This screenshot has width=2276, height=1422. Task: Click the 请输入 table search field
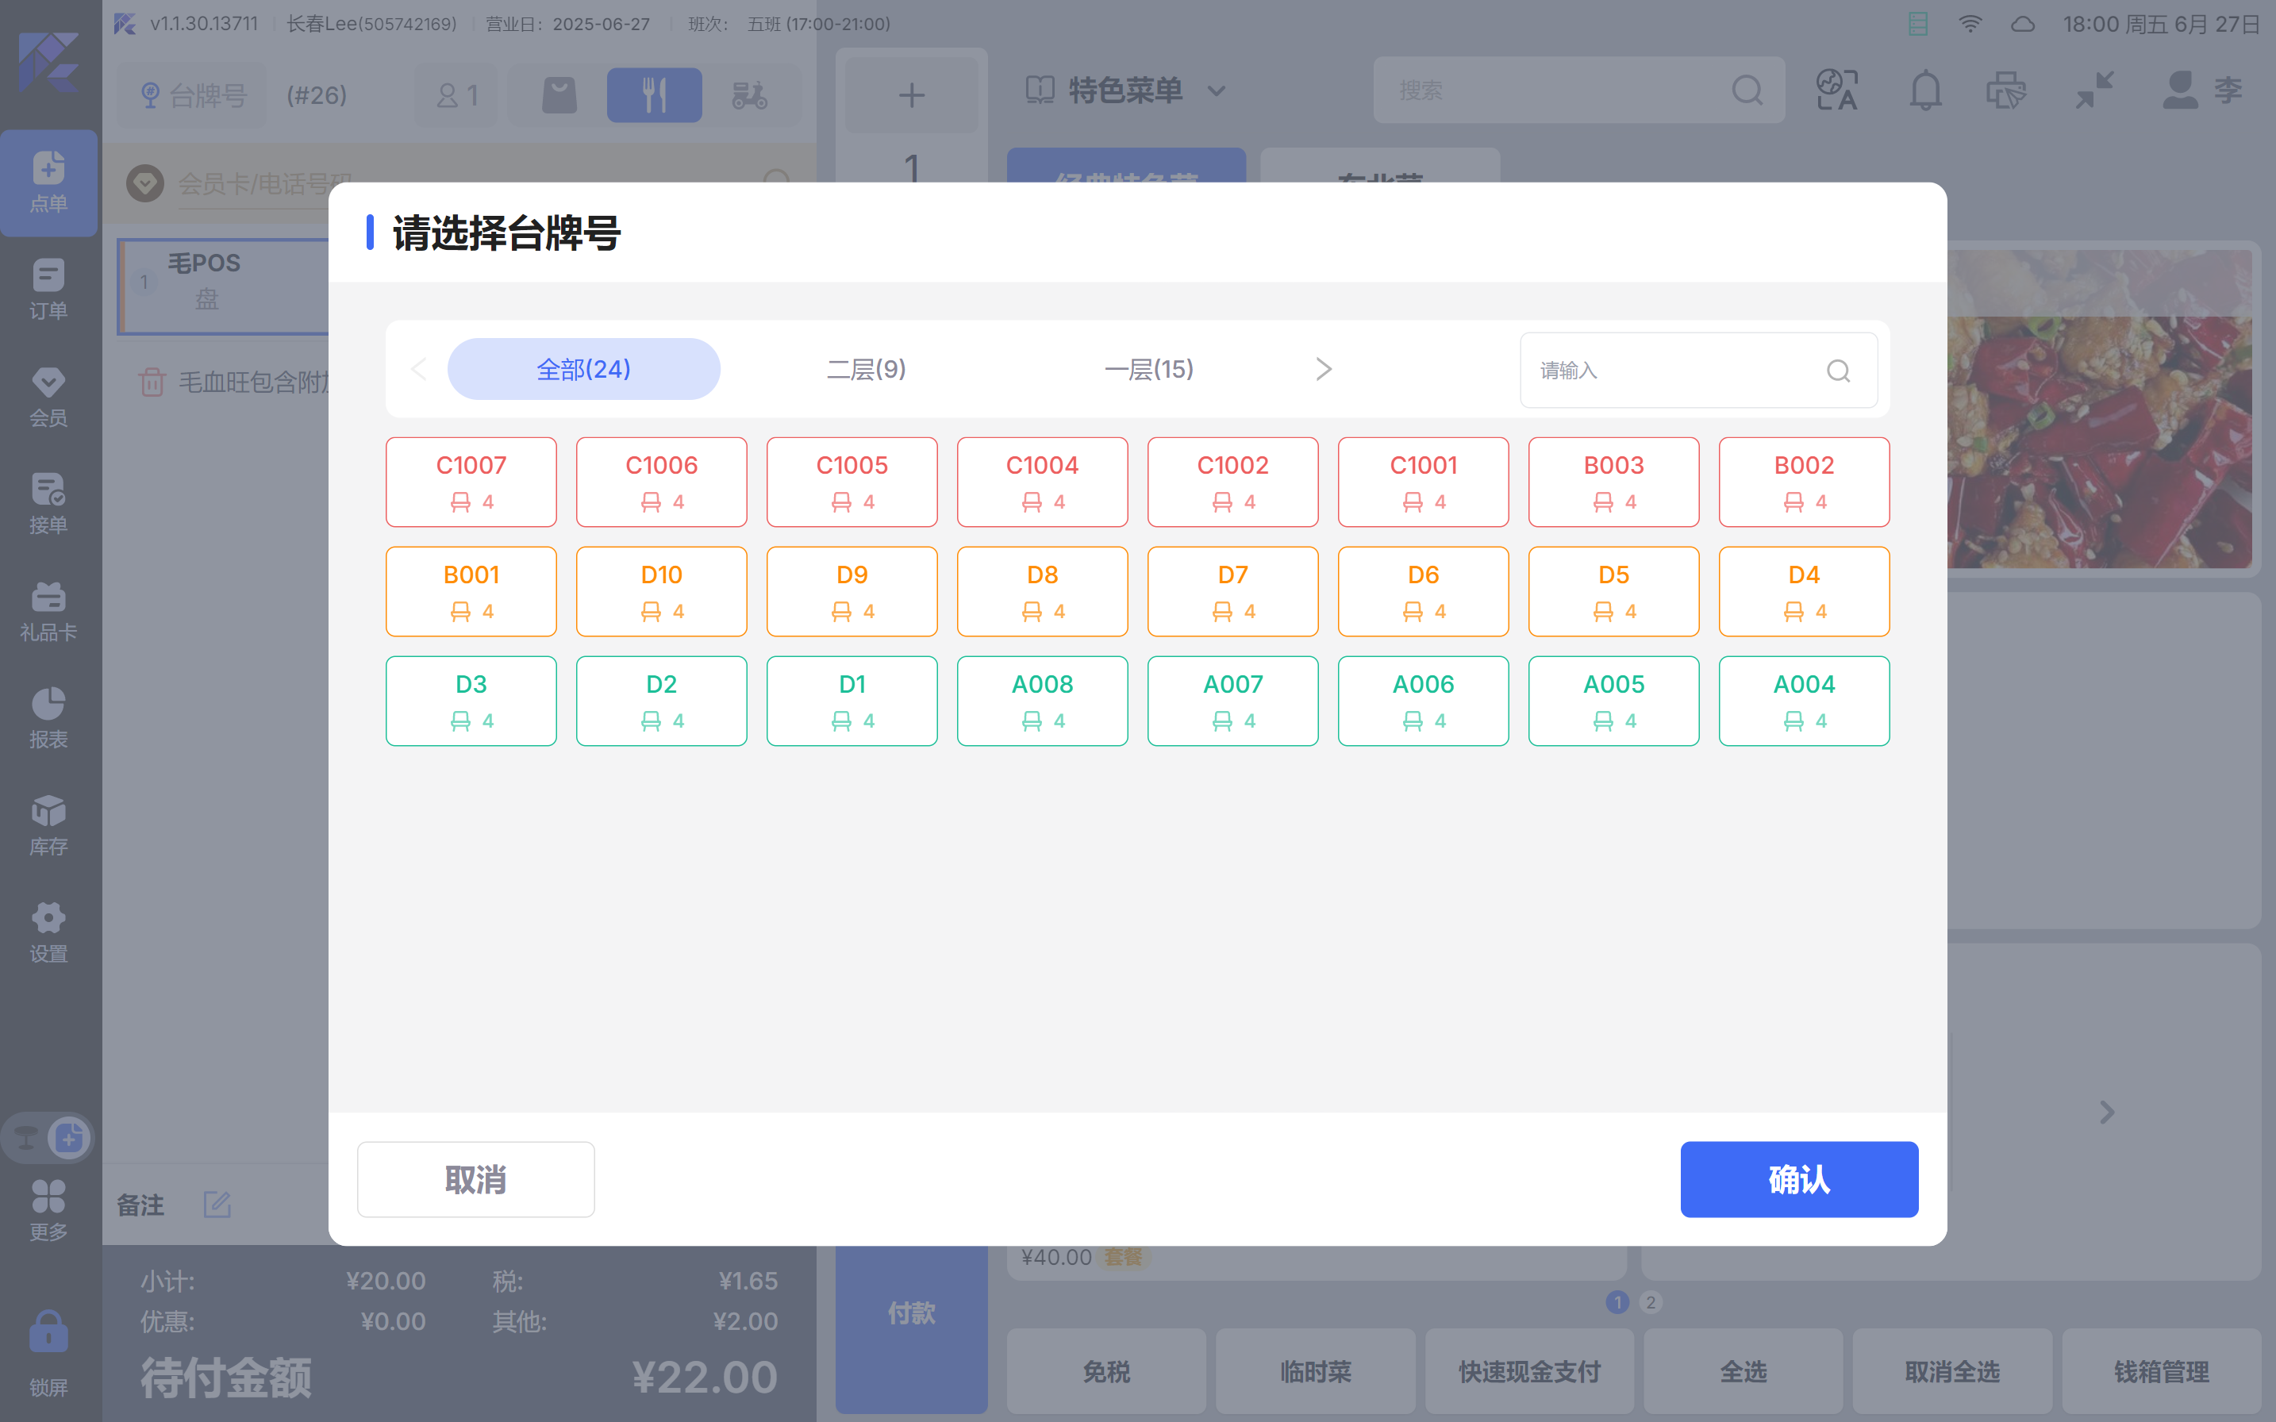coord(1698,371)
